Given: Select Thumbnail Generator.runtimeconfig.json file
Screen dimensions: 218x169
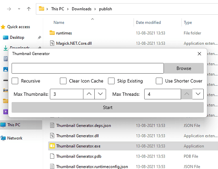Looking at the screenshot, I should point(92,167).
